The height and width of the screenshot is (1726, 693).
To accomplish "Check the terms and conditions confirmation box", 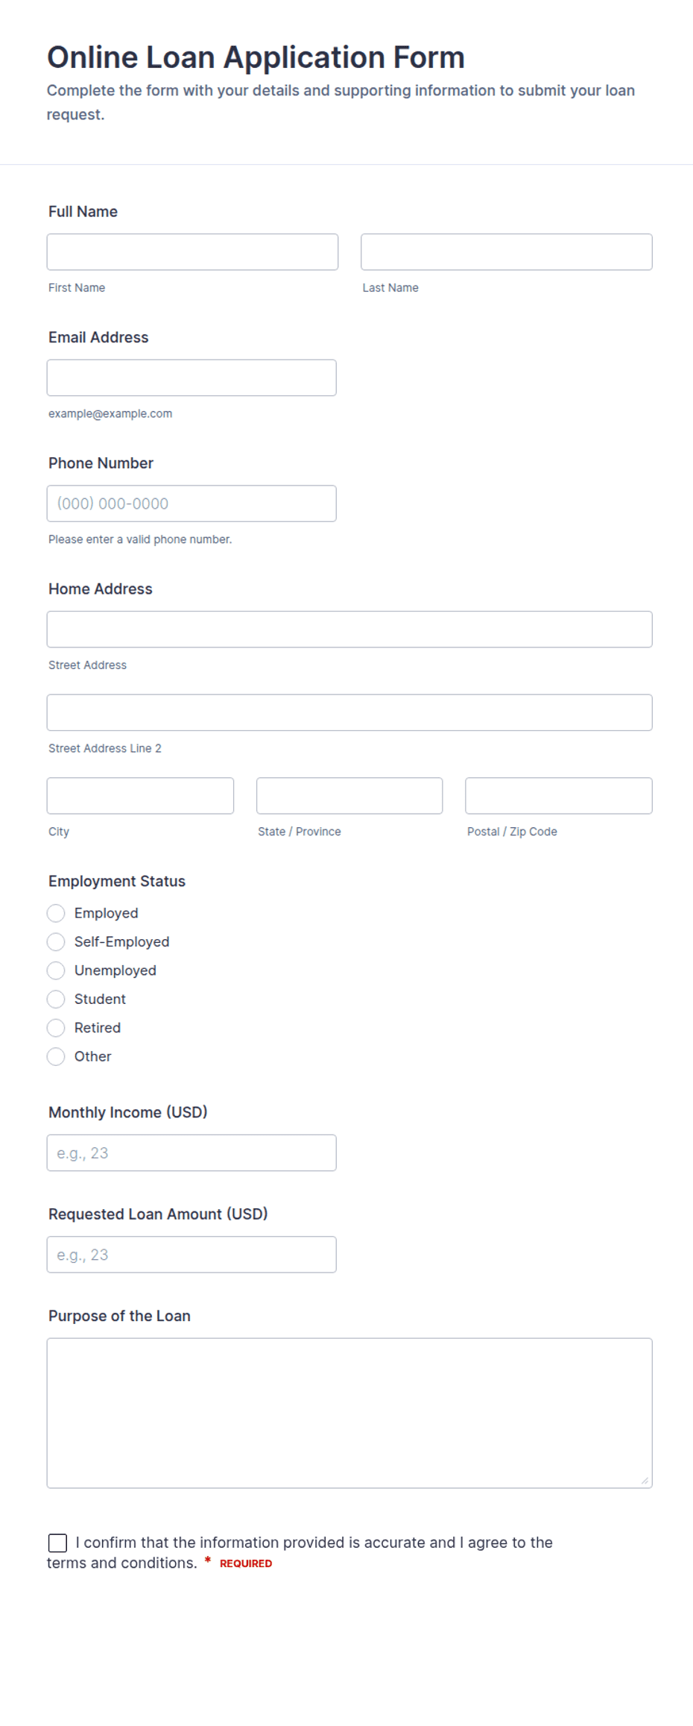I will pyautogui.click(x=57, y=1543).
